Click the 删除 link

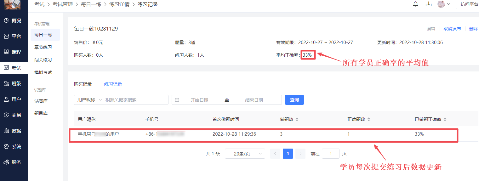coord(474,29)
